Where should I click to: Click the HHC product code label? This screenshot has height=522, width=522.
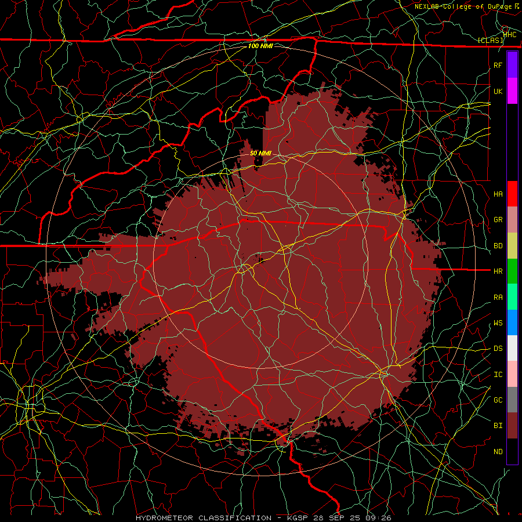click(510, 35)
